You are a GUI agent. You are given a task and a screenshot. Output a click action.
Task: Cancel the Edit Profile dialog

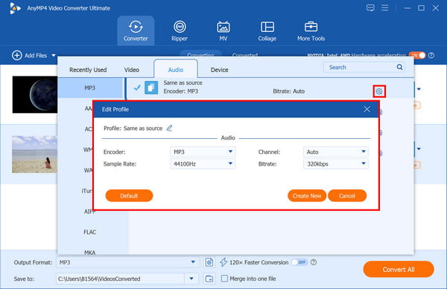pyautogui.click(x=347, y=195)
